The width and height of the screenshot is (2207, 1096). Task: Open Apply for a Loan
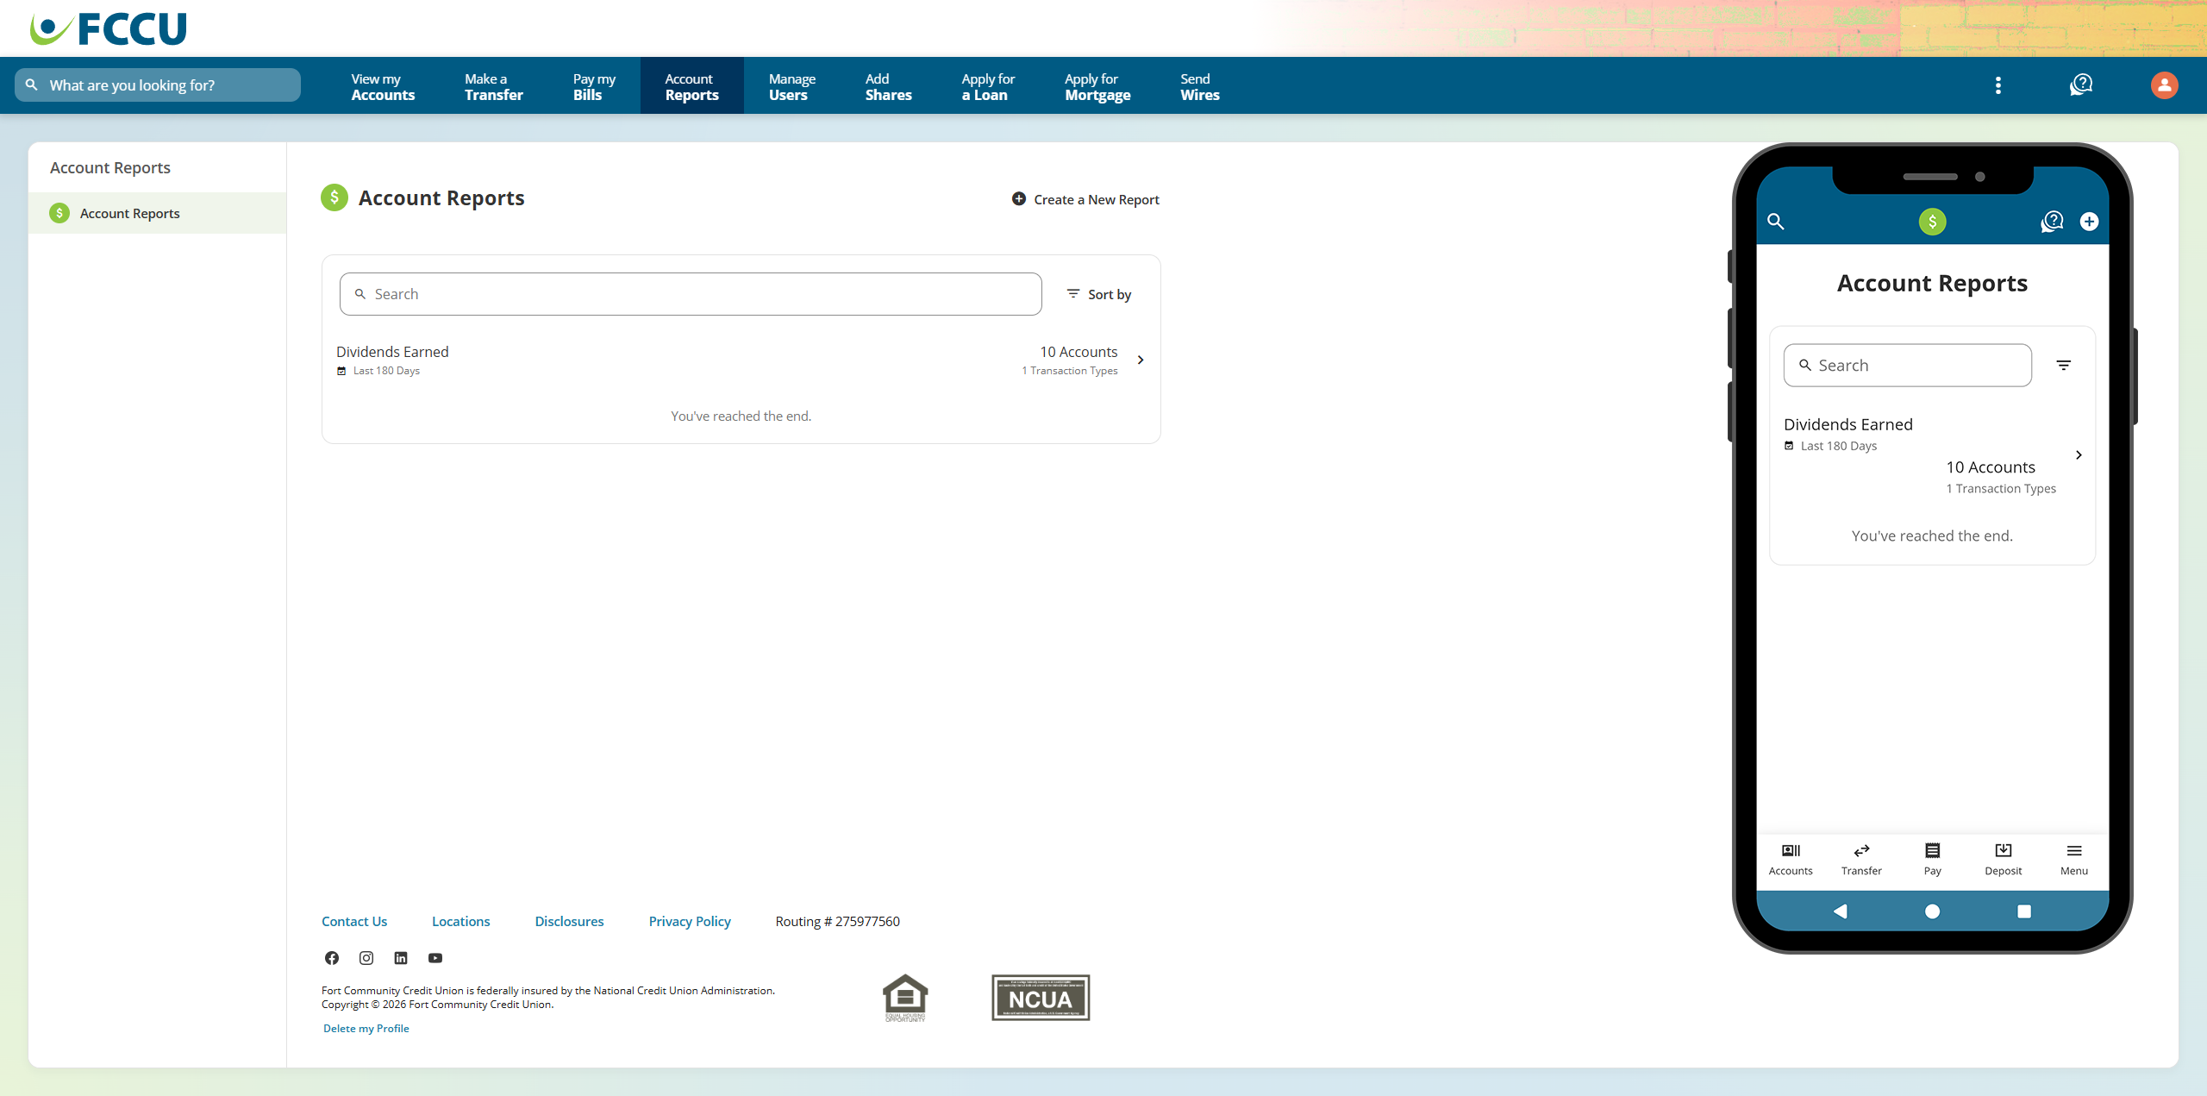tap(988, 86)
